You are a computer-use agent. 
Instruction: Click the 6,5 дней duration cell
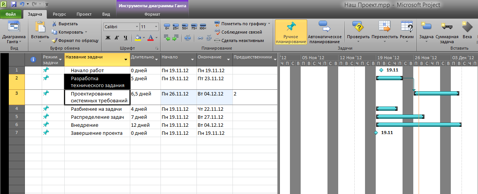145,97
